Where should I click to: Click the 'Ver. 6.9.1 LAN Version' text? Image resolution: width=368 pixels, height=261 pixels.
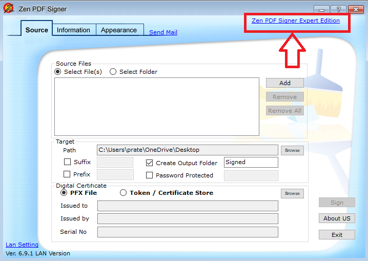click(38, 253)
